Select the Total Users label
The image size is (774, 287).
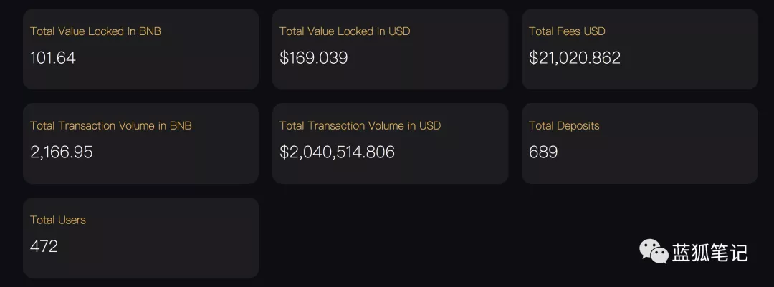[58, 220]
